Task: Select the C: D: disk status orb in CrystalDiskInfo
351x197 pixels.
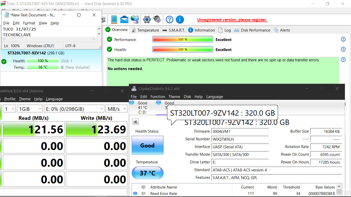Action: tap(132, 103)
